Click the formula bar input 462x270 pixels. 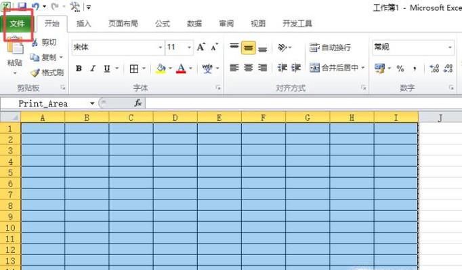(303, 103)
